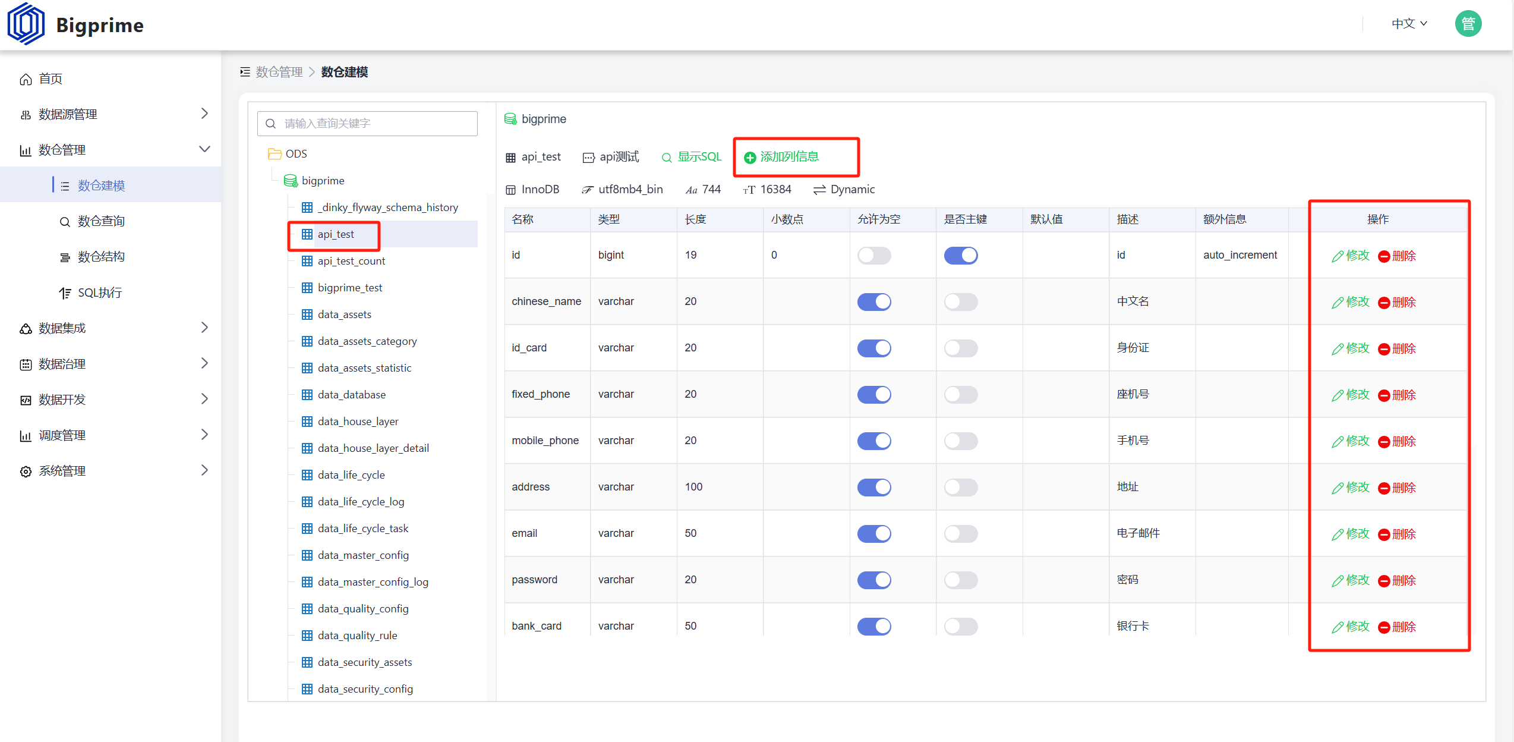Expand the 数据治理 menu chevron

pyautogui.click(x=204, y=363)
